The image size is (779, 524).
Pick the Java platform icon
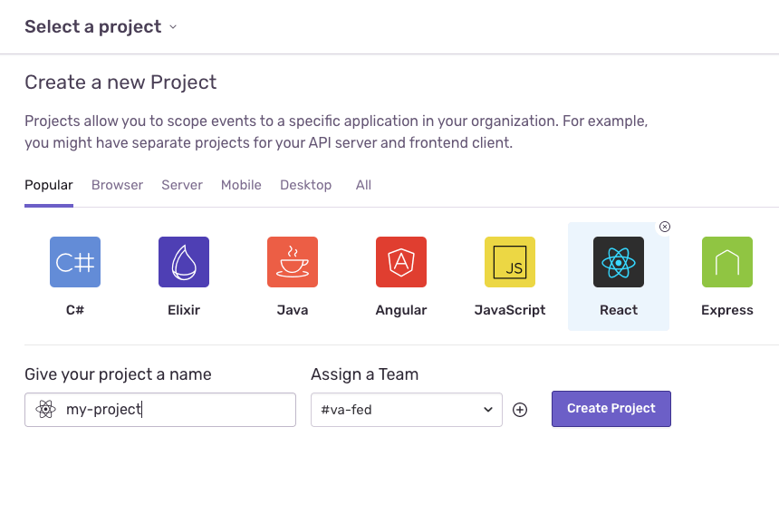[293, 262]
